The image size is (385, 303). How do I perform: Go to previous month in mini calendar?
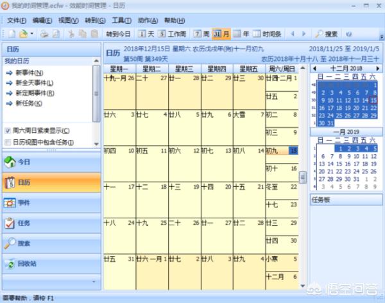[x=314, y=68]
